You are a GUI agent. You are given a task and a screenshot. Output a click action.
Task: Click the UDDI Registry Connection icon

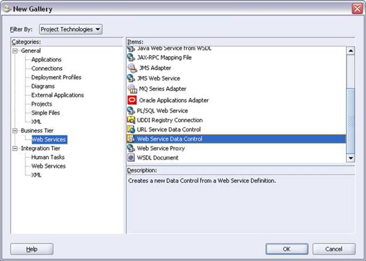[131, 120]
